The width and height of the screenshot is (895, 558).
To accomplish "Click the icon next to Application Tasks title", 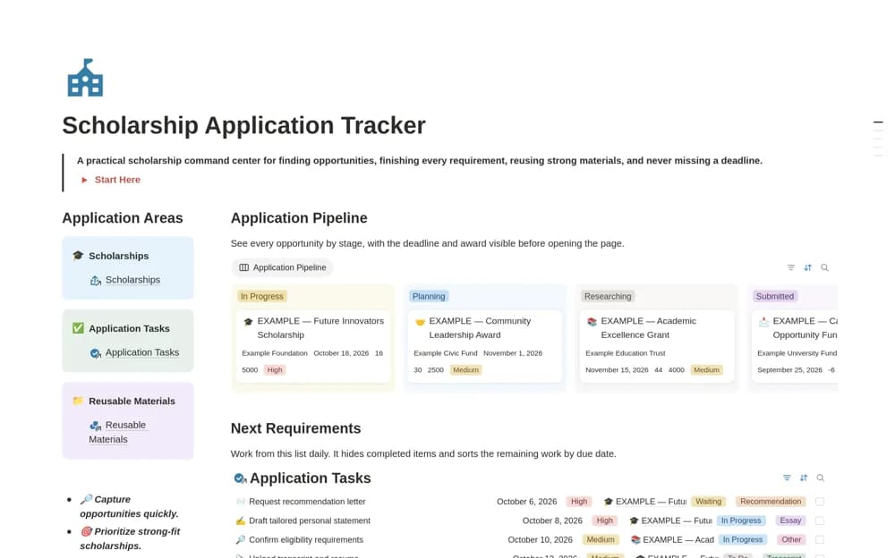I will coord(240,478).
